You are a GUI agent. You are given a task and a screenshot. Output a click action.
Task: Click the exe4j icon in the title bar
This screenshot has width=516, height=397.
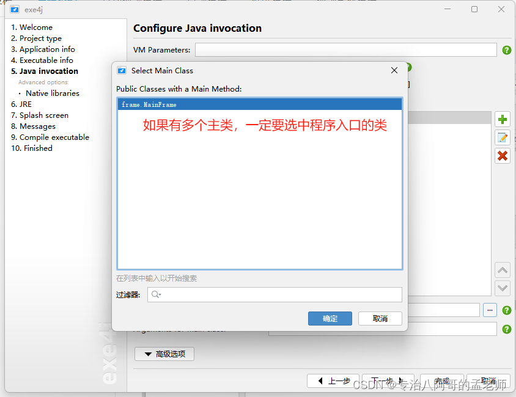coord(14,9)
